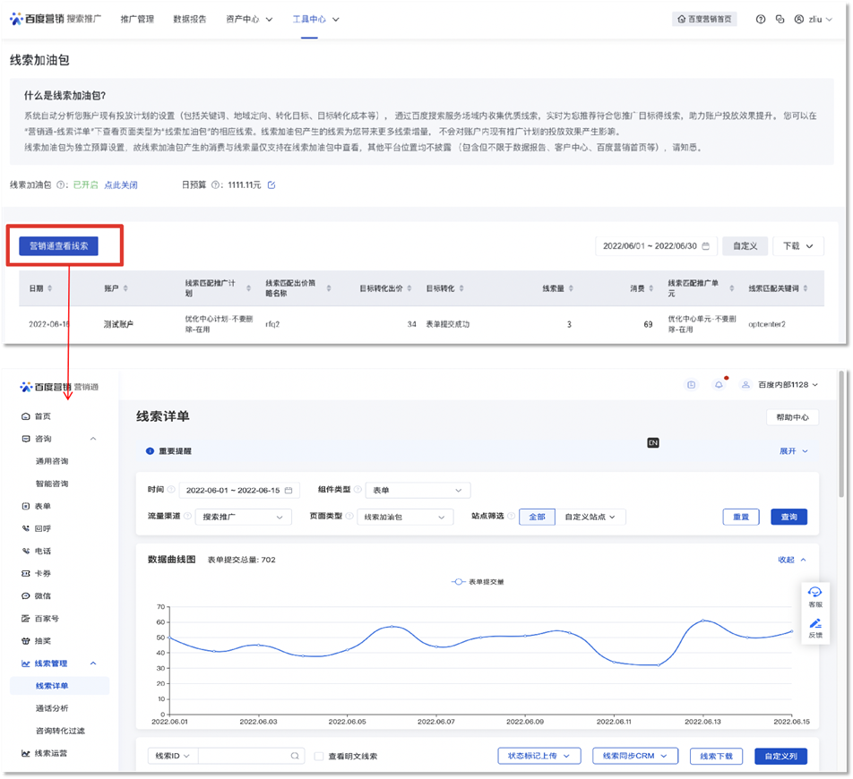Click the 百度营销首页 home button
This screenshot has height=779, width=853.
(704, 19)
